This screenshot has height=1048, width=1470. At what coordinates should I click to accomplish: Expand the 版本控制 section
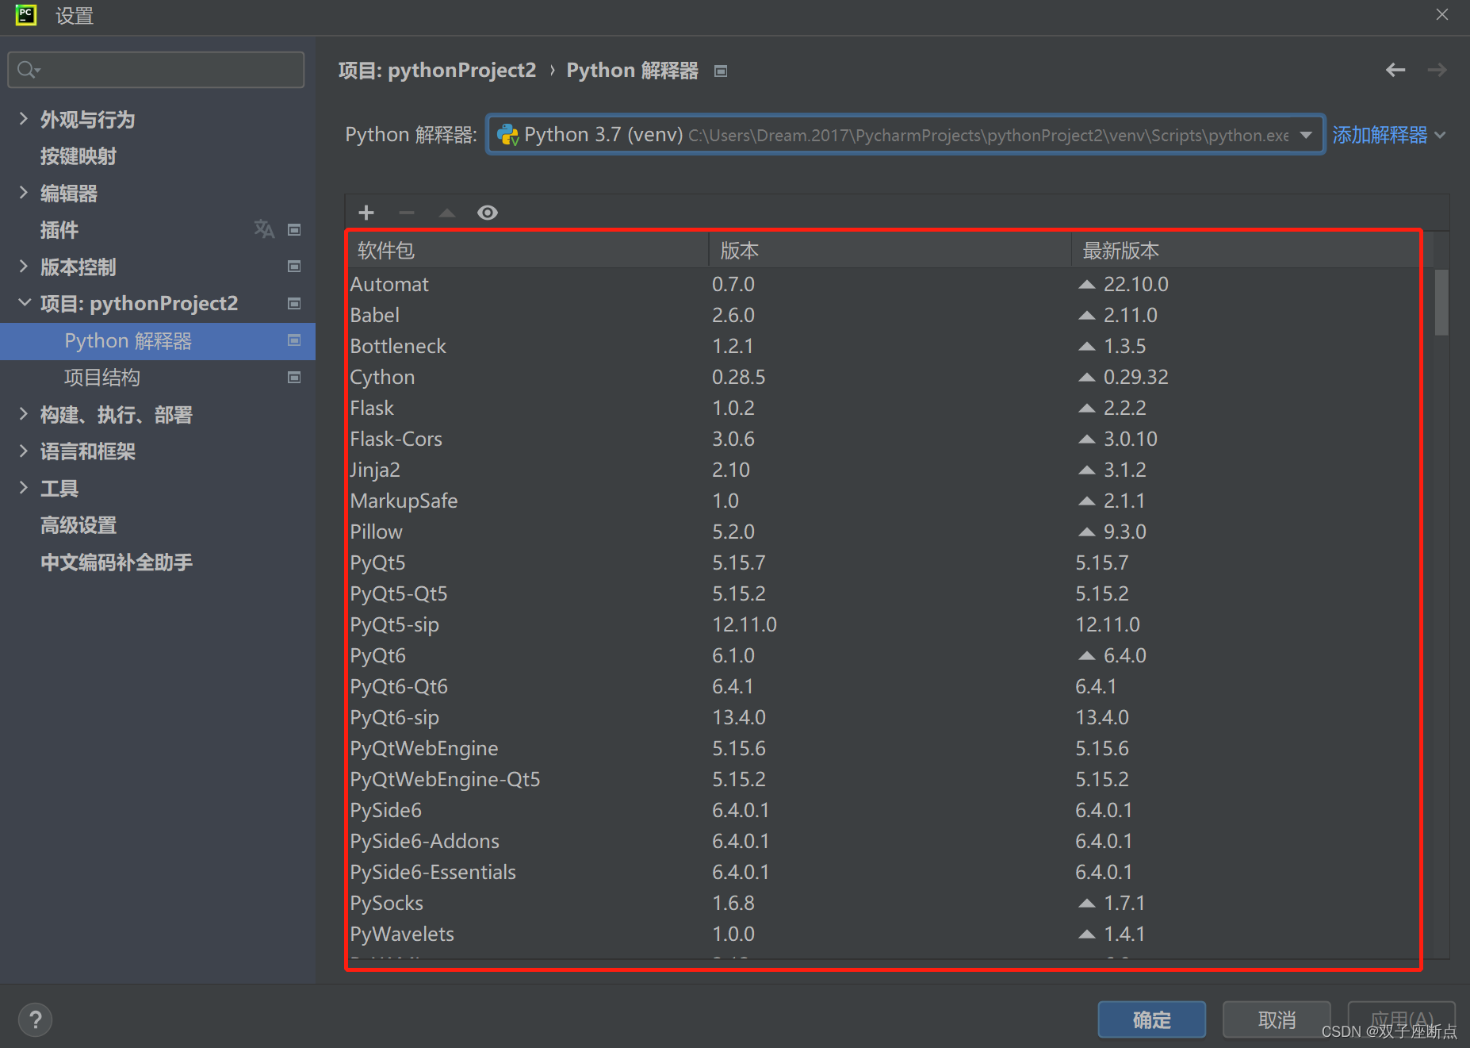(x=24, y=267)
